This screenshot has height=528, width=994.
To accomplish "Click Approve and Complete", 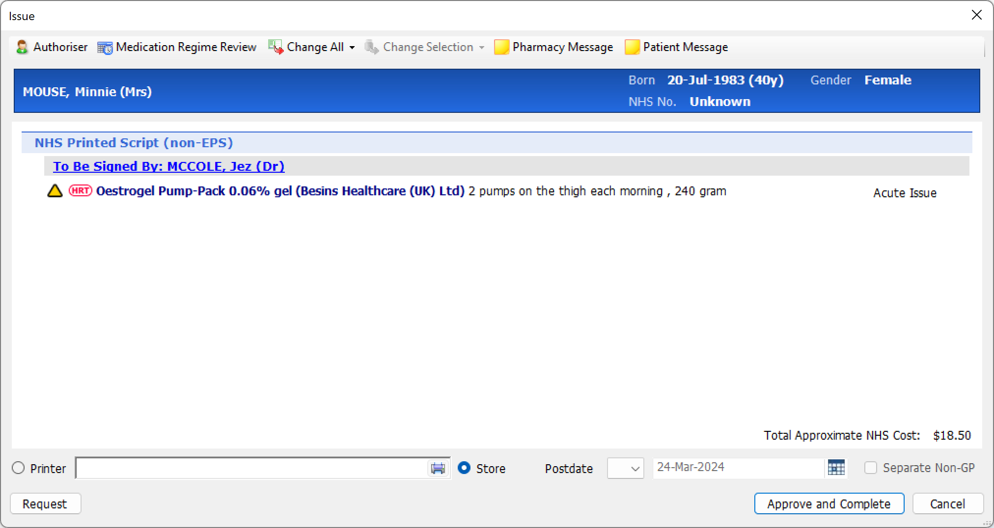I will [829, 504].
